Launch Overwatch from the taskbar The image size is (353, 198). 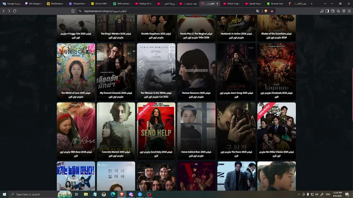tap(104, 194)
